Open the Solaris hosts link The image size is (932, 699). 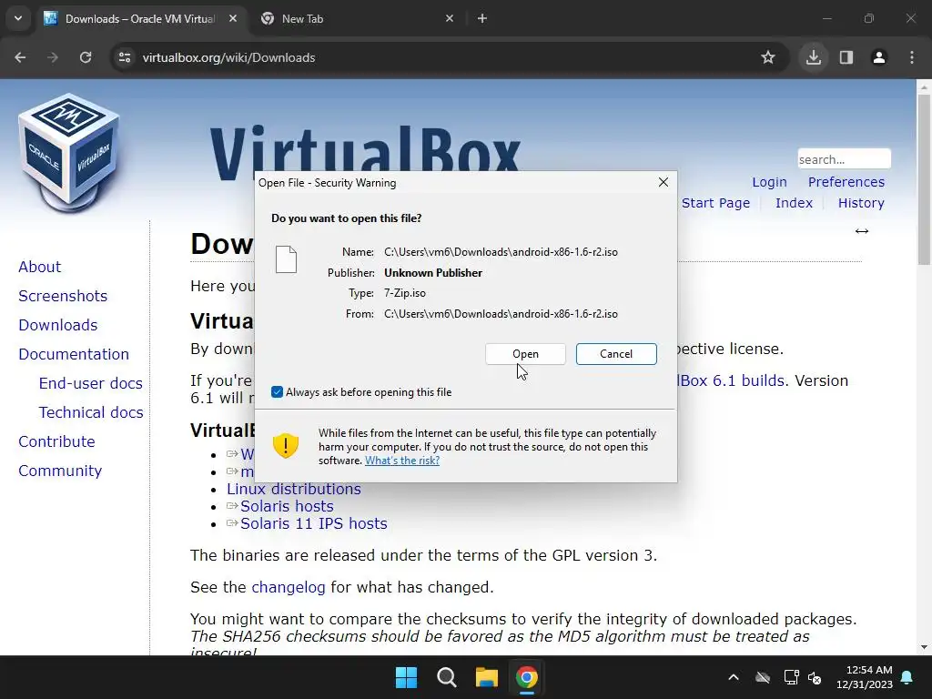point(287,506)
